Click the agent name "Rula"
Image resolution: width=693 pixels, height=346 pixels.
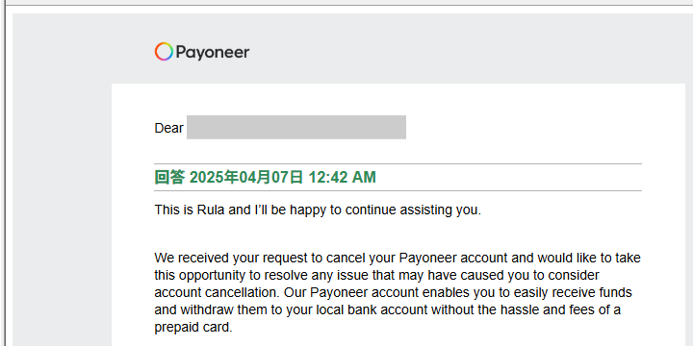(211, 210)
